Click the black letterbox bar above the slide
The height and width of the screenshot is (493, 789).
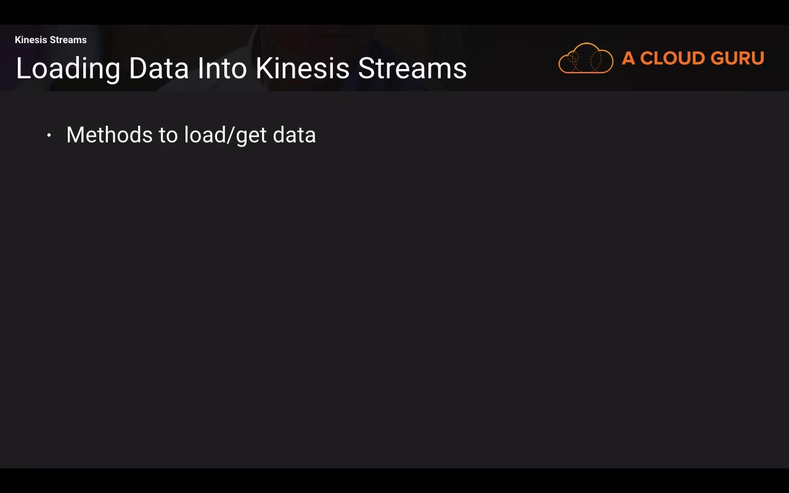point(394,12)
